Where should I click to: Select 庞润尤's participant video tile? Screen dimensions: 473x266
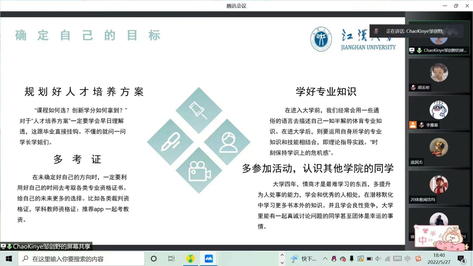click(x=439, y=149)
